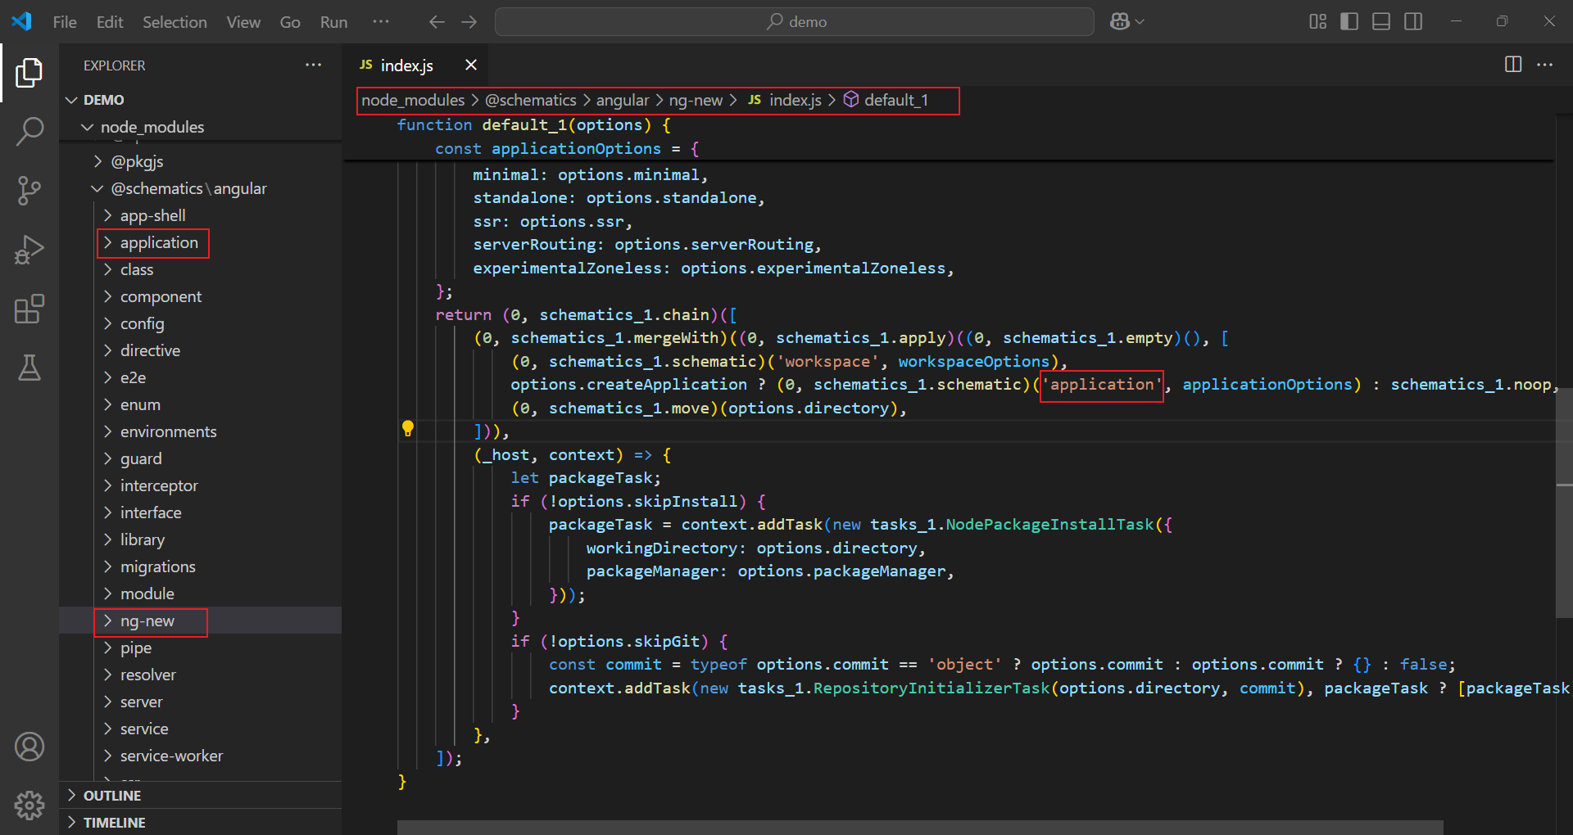Image resolution: width=1573 pixels, height=835 pixels.
Task: Open the Run and Debug view
Action: pyautogui.click(x=29, y=250)
